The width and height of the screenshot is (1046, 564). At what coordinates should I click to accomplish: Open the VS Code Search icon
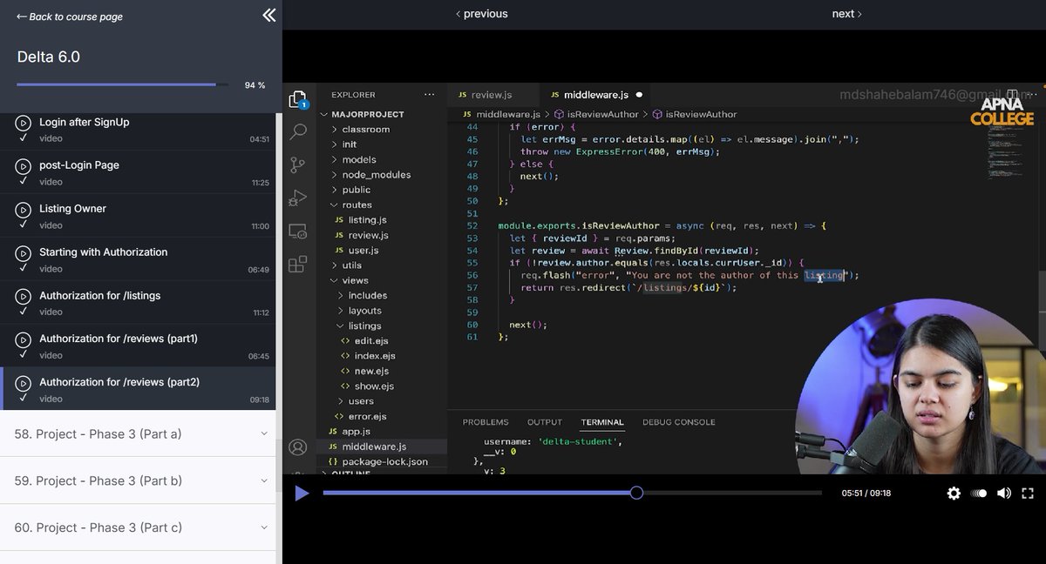[x=298, y=131]
